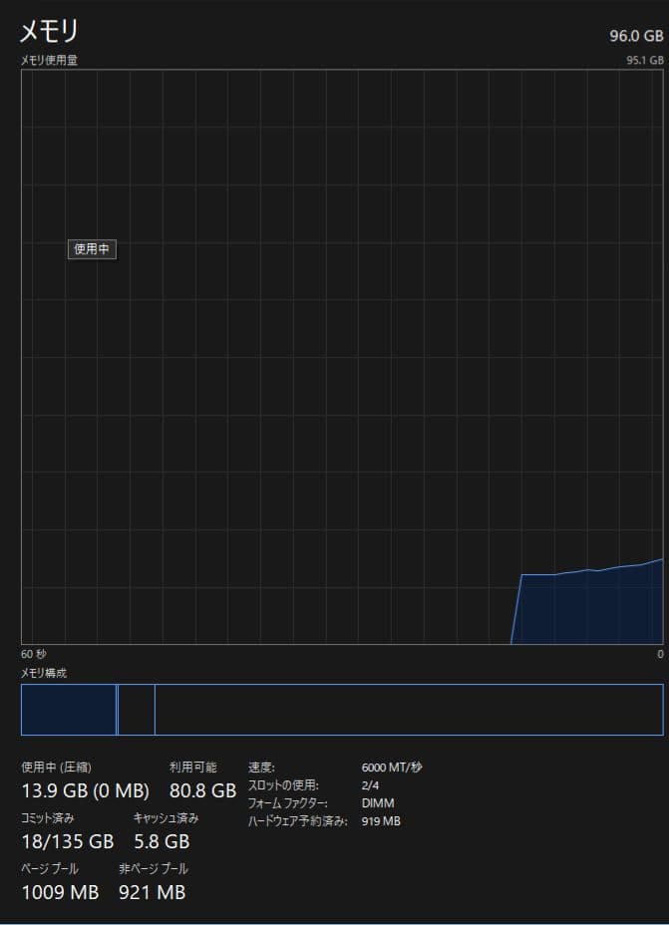Click the 使用中 tooltip on the graph
669x925 pixels.
click(92, 249)
